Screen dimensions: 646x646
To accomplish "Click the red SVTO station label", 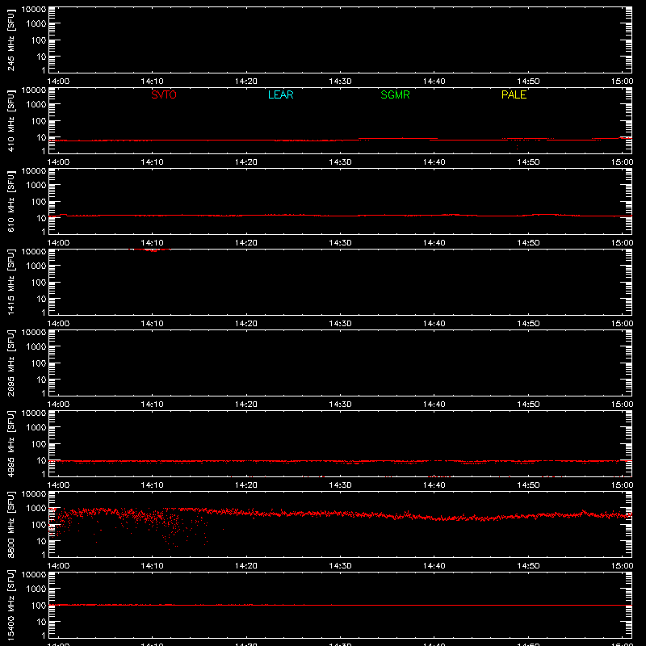I will [x=164, y=94].
